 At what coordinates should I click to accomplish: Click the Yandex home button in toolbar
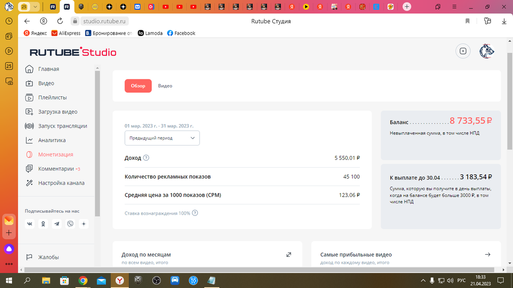coord(44,21)
